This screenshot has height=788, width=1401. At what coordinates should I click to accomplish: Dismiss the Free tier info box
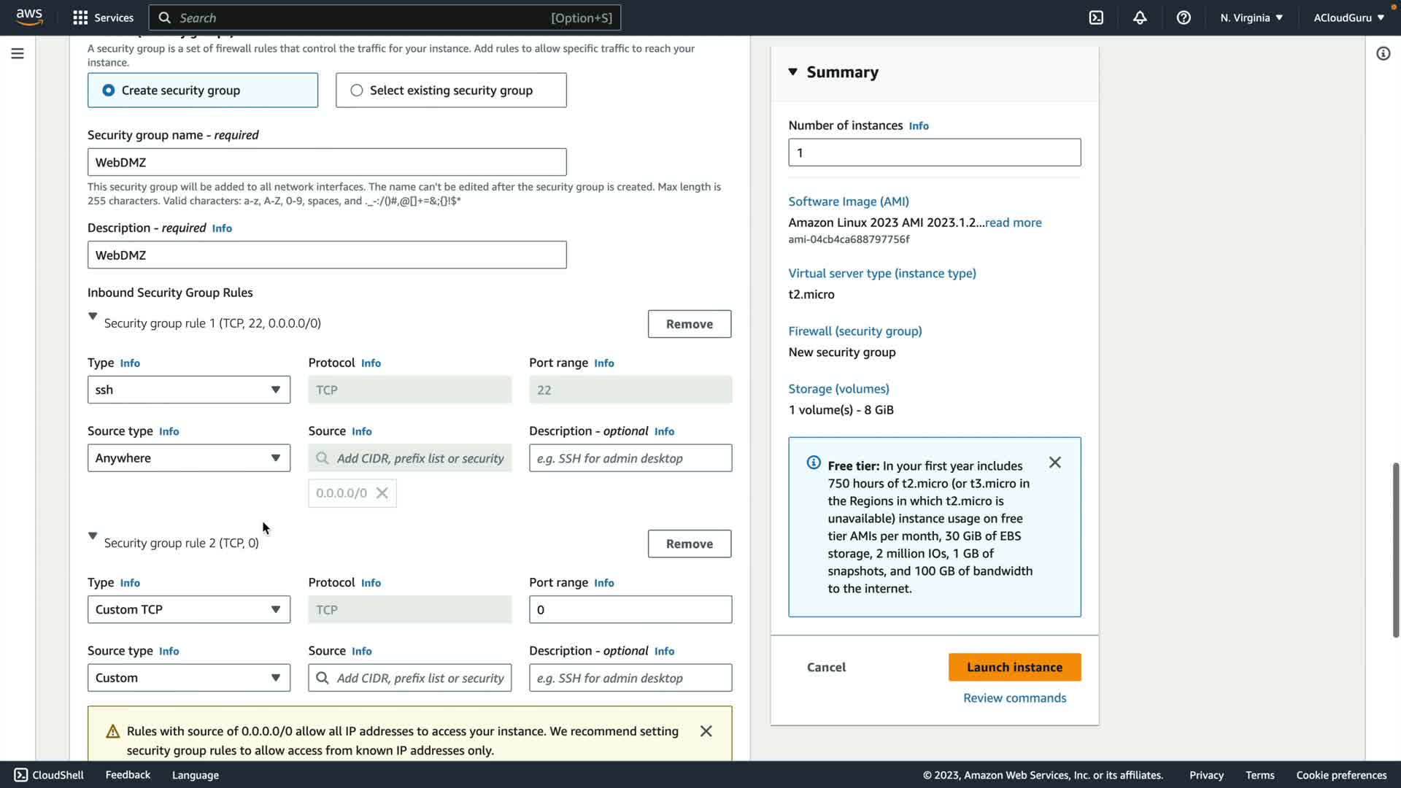click(x=1054, y=463)
